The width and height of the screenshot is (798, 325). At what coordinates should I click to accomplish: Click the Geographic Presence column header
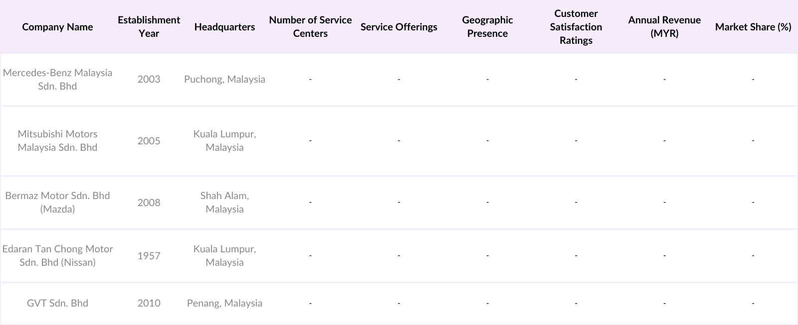(487, 27)
